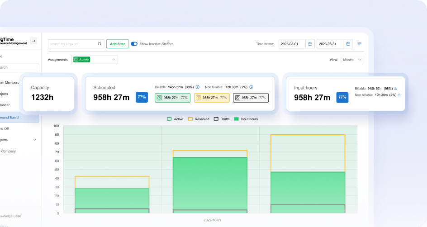Viewport: 427px width, 227px height.
Task: Open the start date calendar icon
Action: pyautogui.click(x=310, y=44)
